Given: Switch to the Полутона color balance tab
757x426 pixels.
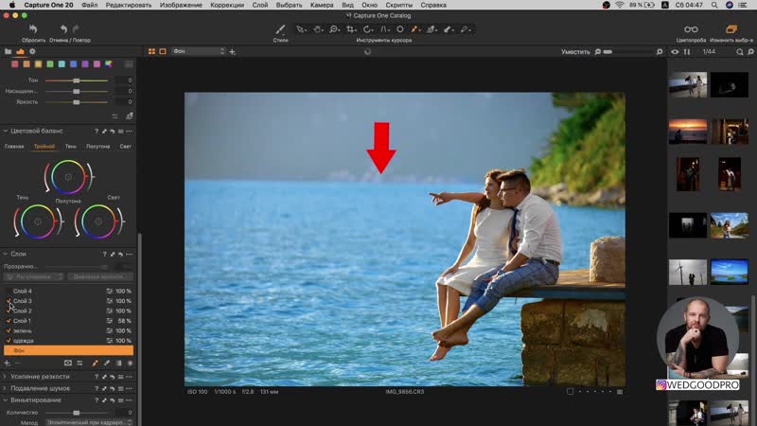Looking at the screenshot, I should [x=98, y=146].
